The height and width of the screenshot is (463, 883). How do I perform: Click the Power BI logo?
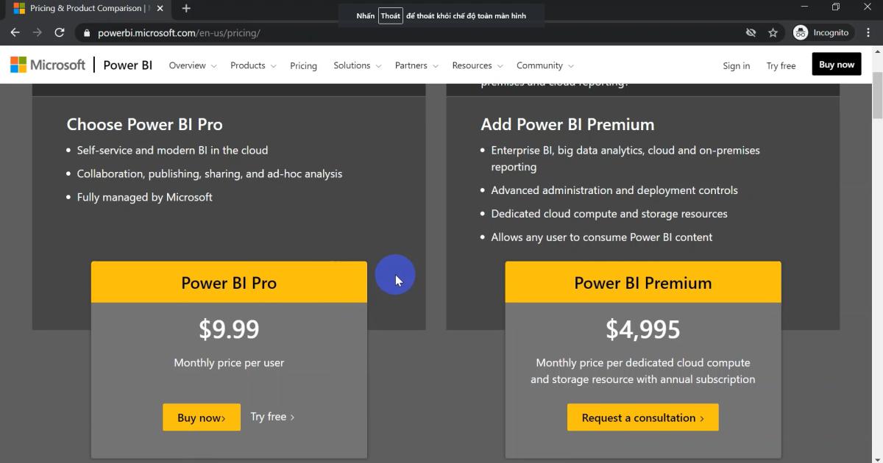127,65
